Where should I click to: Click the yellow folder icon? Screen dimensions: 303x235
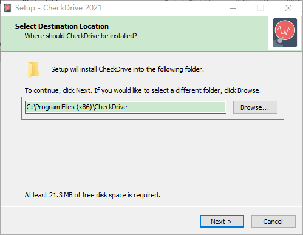(x=33, y=70)
